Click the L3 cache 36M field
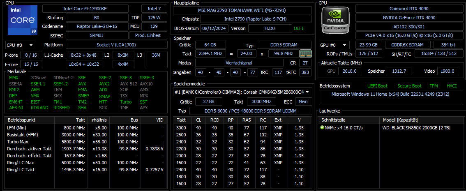This screenshot has width=466, height=191. (156, 60)
